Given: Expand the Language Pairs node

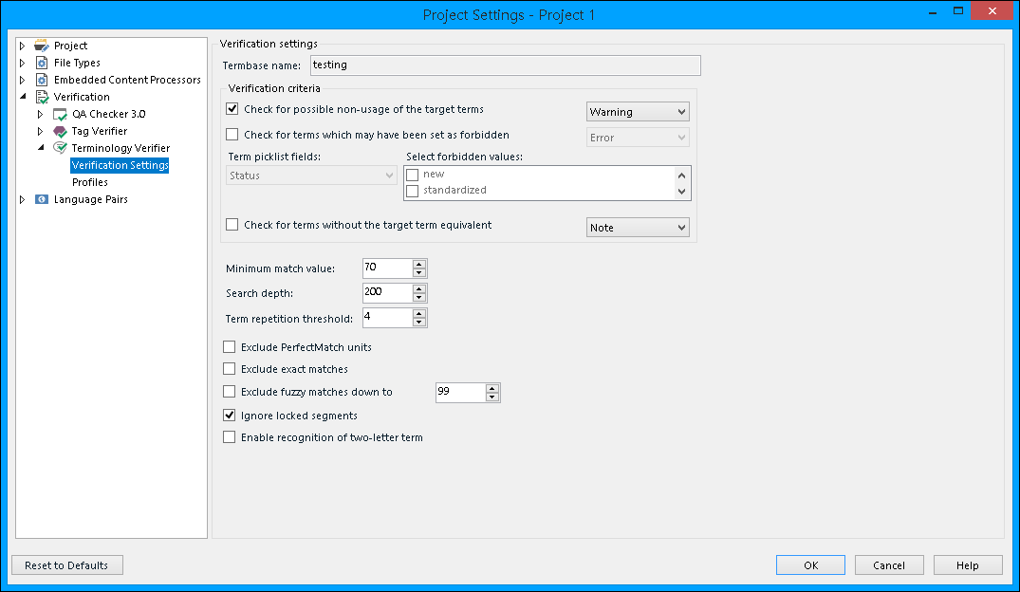Looking at the screenshot, I should 22,200.
